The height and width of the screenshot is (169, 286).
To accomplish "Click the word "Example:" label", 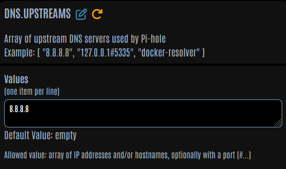I will click(x=20, y=53).
